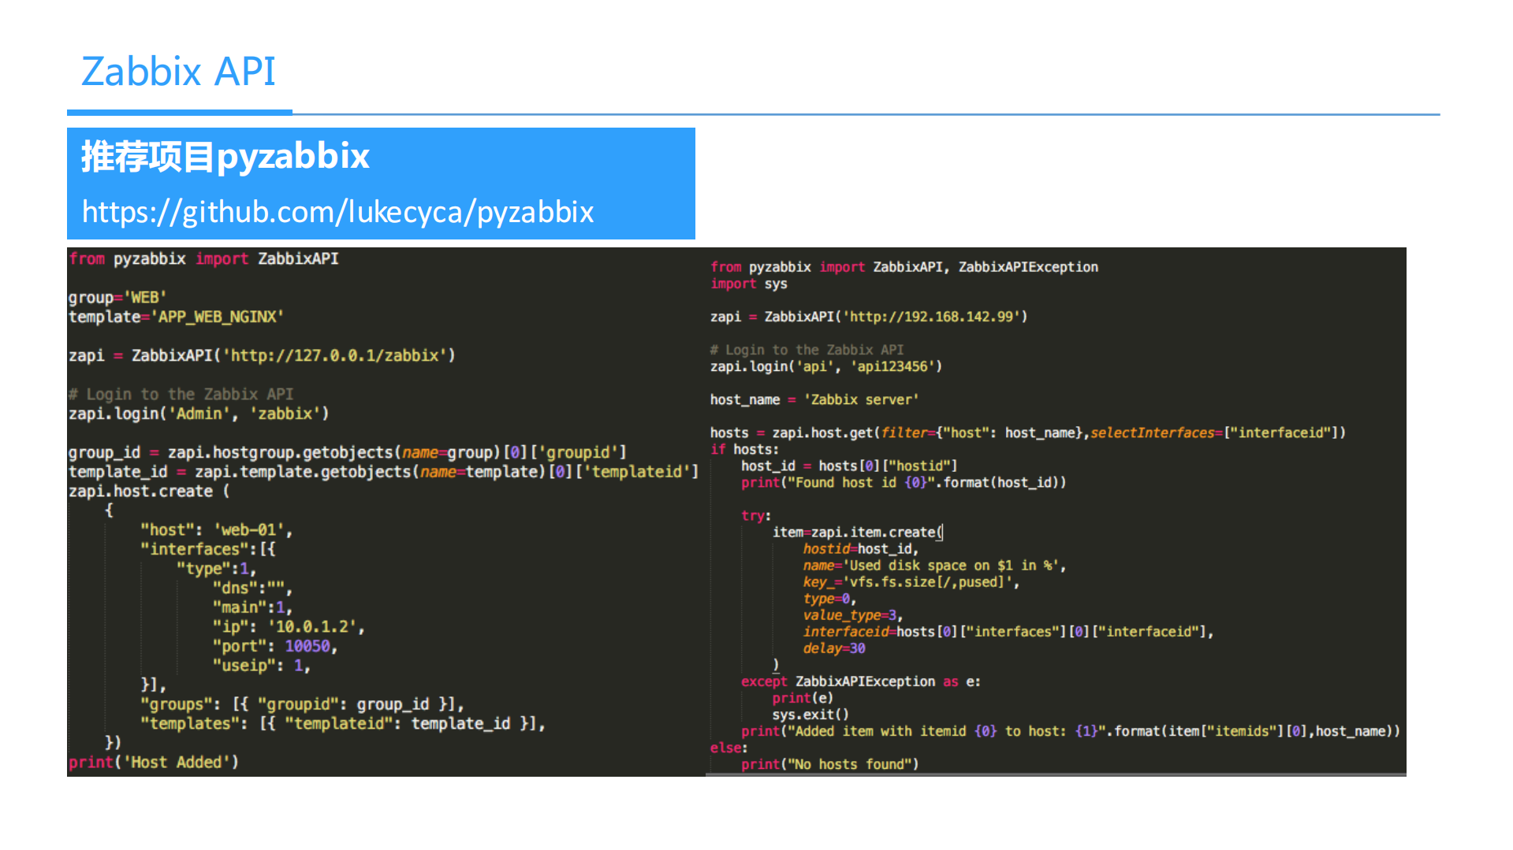Screen dimensions: 1513x850
Task: Click the "推荐项目pyzabbix" heading
Action: click(x=225, y=156)
